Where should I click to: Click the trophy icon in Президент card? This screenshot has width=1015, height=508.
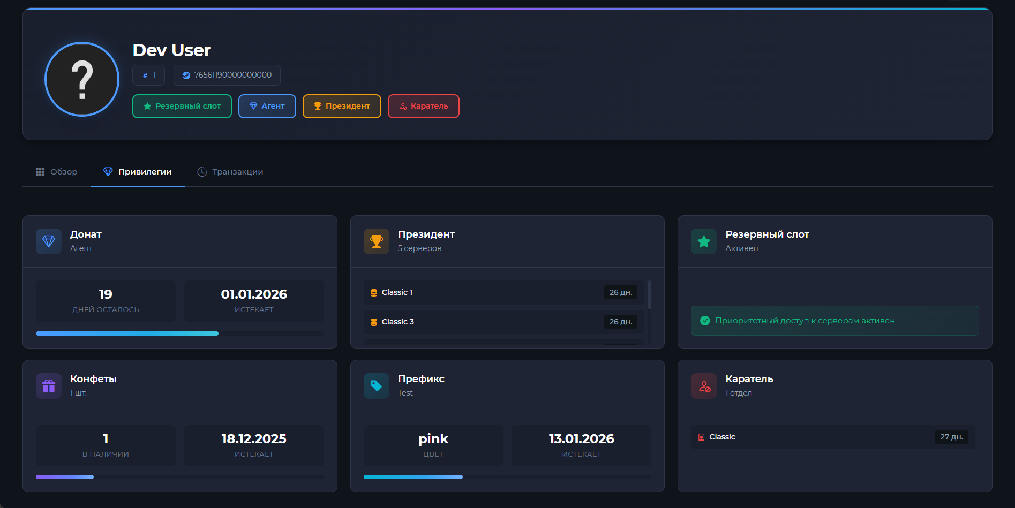[377, 241]
